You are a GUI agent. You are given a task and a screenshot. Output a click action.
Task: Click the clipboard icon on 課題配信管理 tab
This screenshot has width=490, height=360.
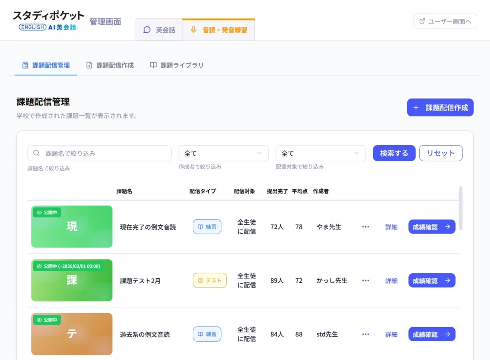point(25,65)
